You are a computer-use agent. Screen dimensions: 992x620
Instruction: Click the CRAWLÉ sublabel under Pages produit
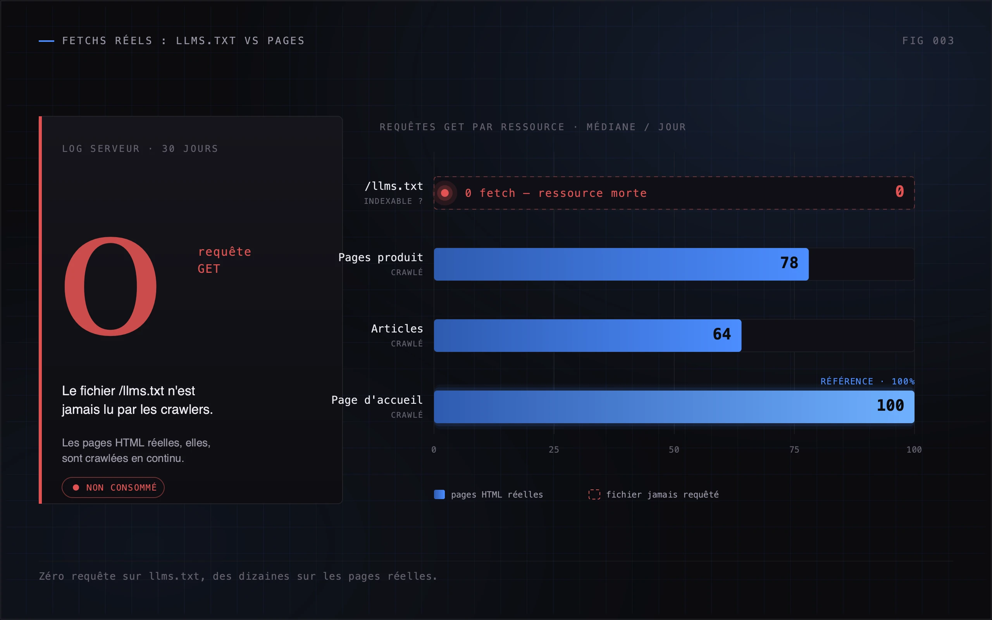tap(406, 272)
